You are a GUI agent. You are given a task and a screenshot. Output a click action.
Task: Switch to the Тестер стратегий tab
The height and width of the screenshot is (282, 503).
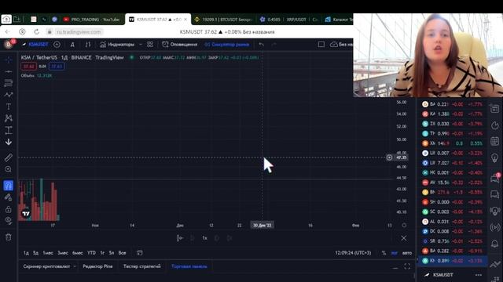141,266
